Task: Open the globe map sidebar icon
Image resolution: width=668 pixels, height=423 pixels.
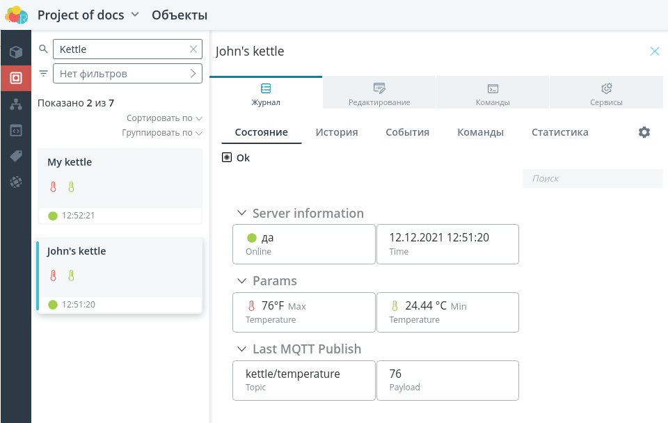Action: coord(16,182)
